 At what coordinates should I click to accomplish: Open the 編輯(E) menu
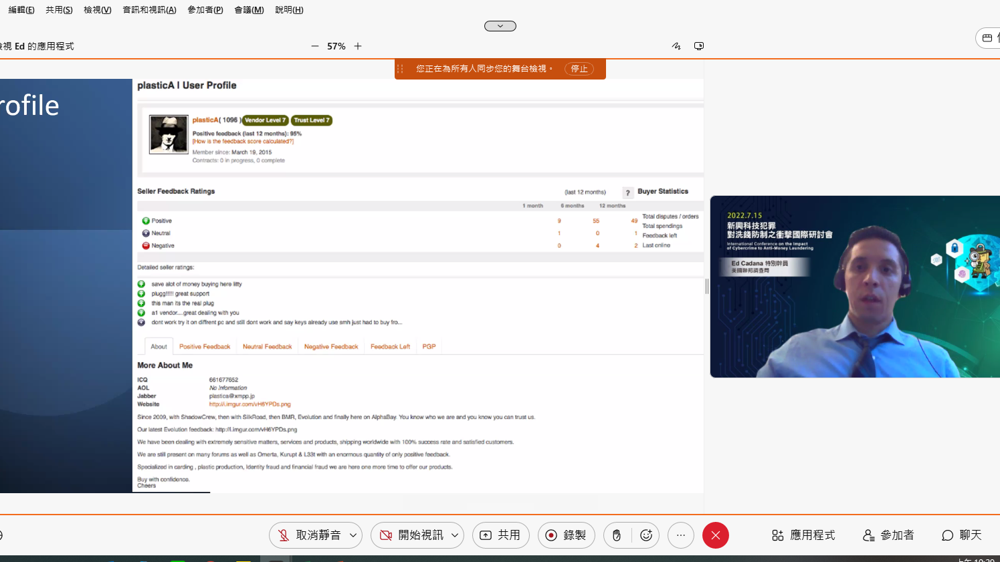pyautogui.click(x=21, y=10)
